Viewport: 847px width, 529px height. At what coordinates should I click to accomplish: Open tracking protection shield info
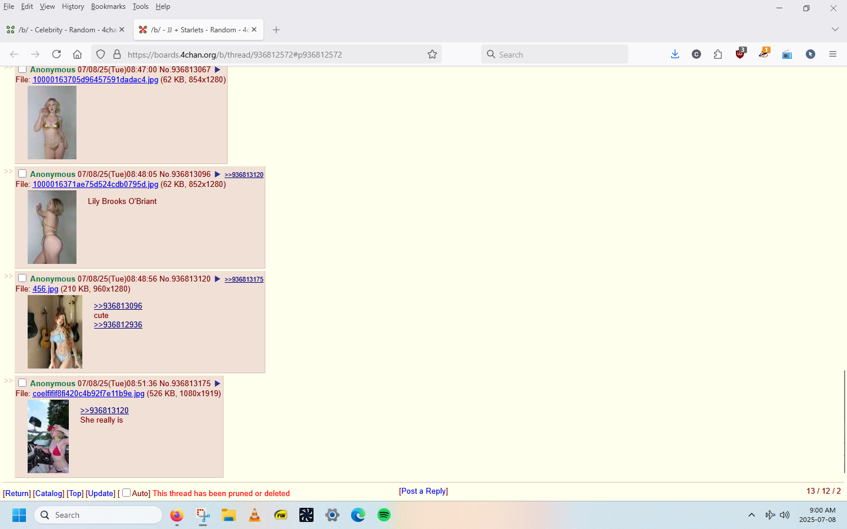101,54
